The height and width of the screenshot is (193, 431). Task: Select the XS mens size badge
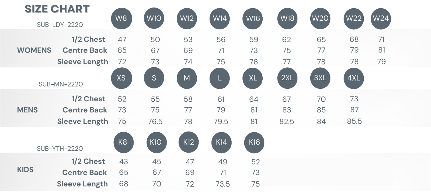pos(121,78)
